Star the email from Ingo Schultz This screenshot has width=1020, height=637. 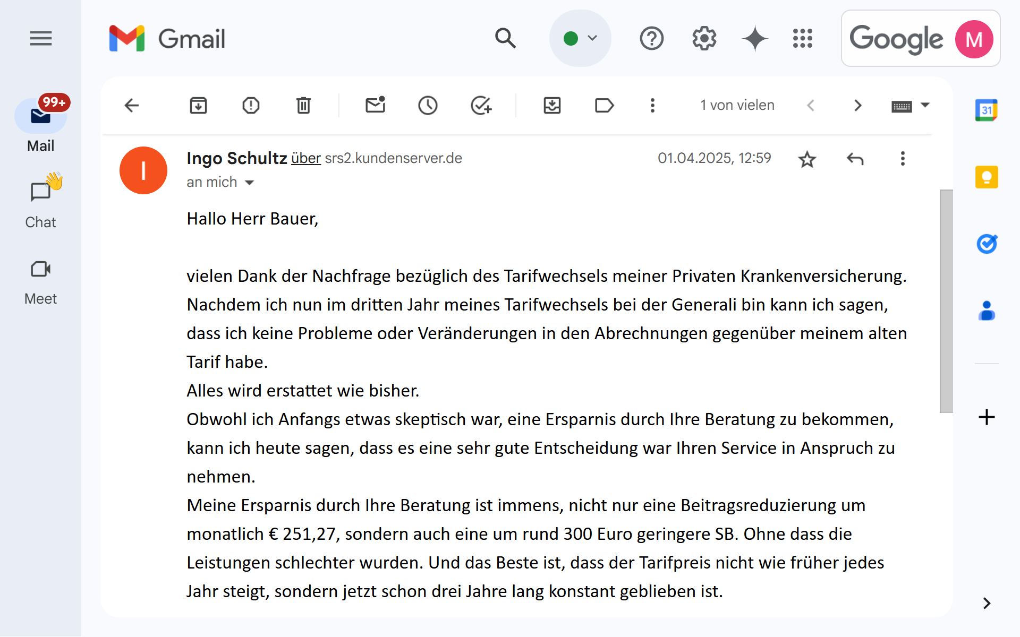(x=807, y=159)
